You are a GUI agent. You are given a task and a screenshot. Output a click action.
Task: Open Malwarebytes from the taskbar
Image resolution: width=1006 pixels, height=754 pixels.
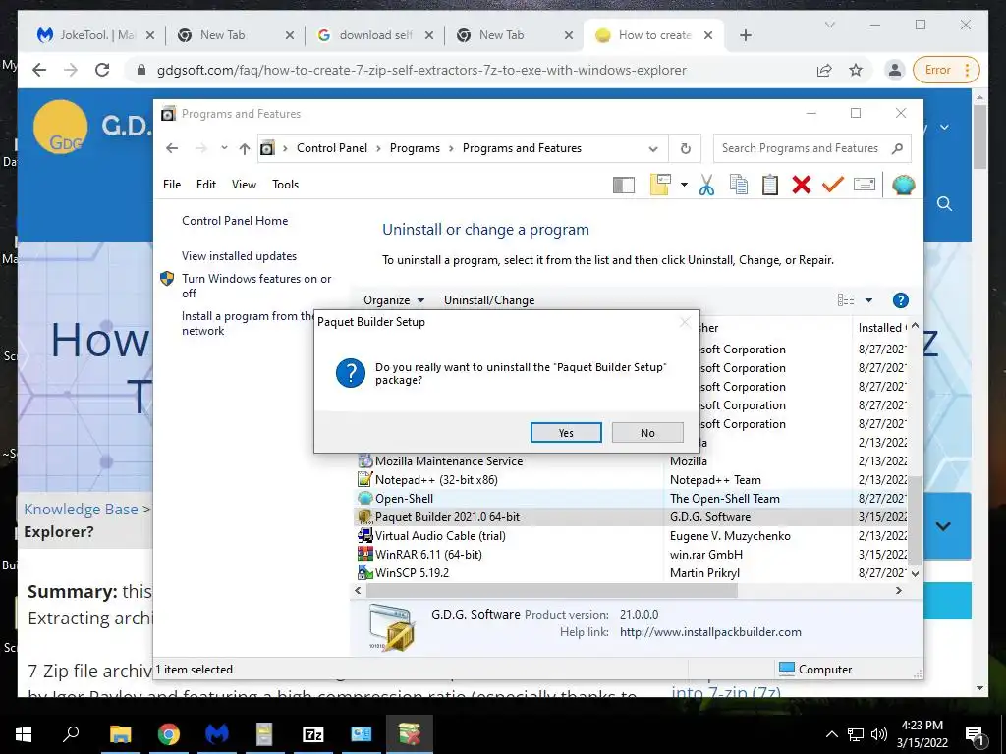pos(217,734)
